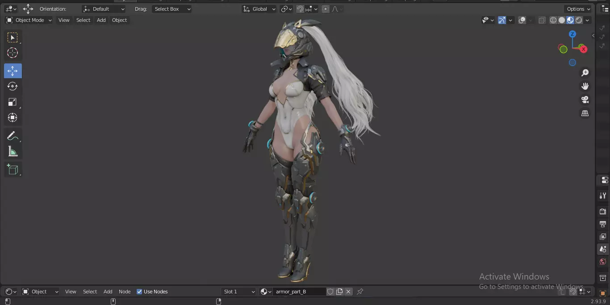Open the Slot 1 material slot dropdown
The width and height of the screenshot is (610, 305).
[239, 292]
